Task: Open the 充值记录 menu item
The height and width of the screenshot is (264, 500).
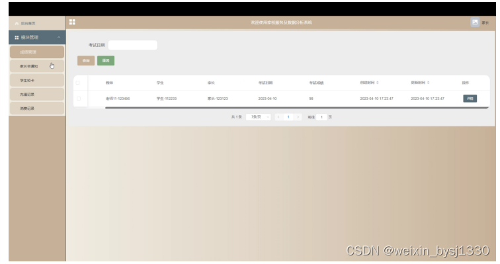Action: point(37,95)
